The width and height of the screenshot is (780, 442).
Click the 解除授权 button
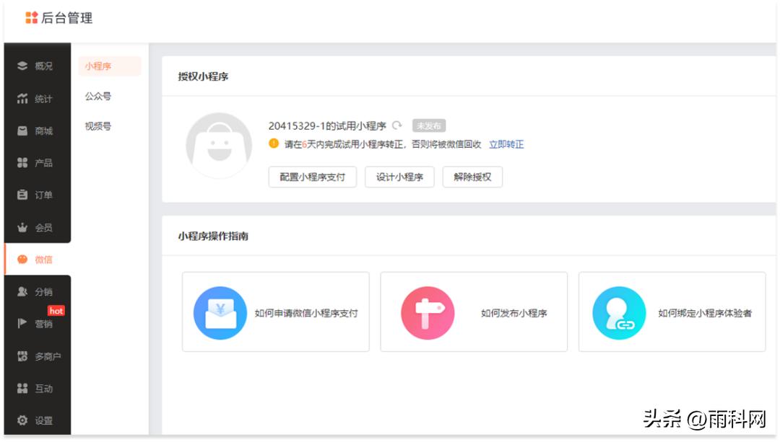tap(472, 177)
